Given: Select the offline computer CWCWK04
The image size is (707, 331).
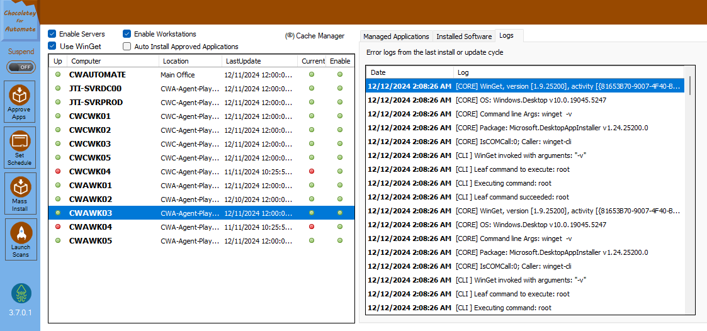Looking at the screenshot, I should coord(201,171).
